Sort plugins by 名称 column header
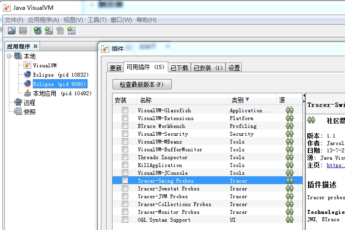Viewport: 345px width, 230px height. click(x=183, y=100)
